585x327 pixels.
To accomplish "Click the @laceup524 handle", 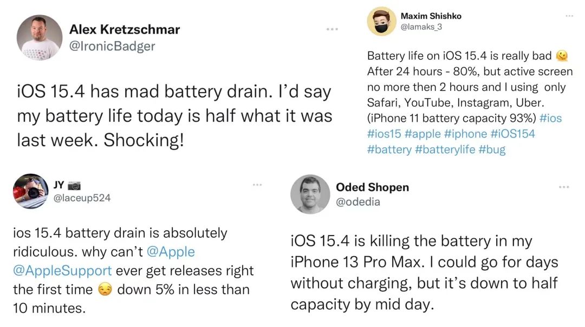I will click(x=83, y=198).
